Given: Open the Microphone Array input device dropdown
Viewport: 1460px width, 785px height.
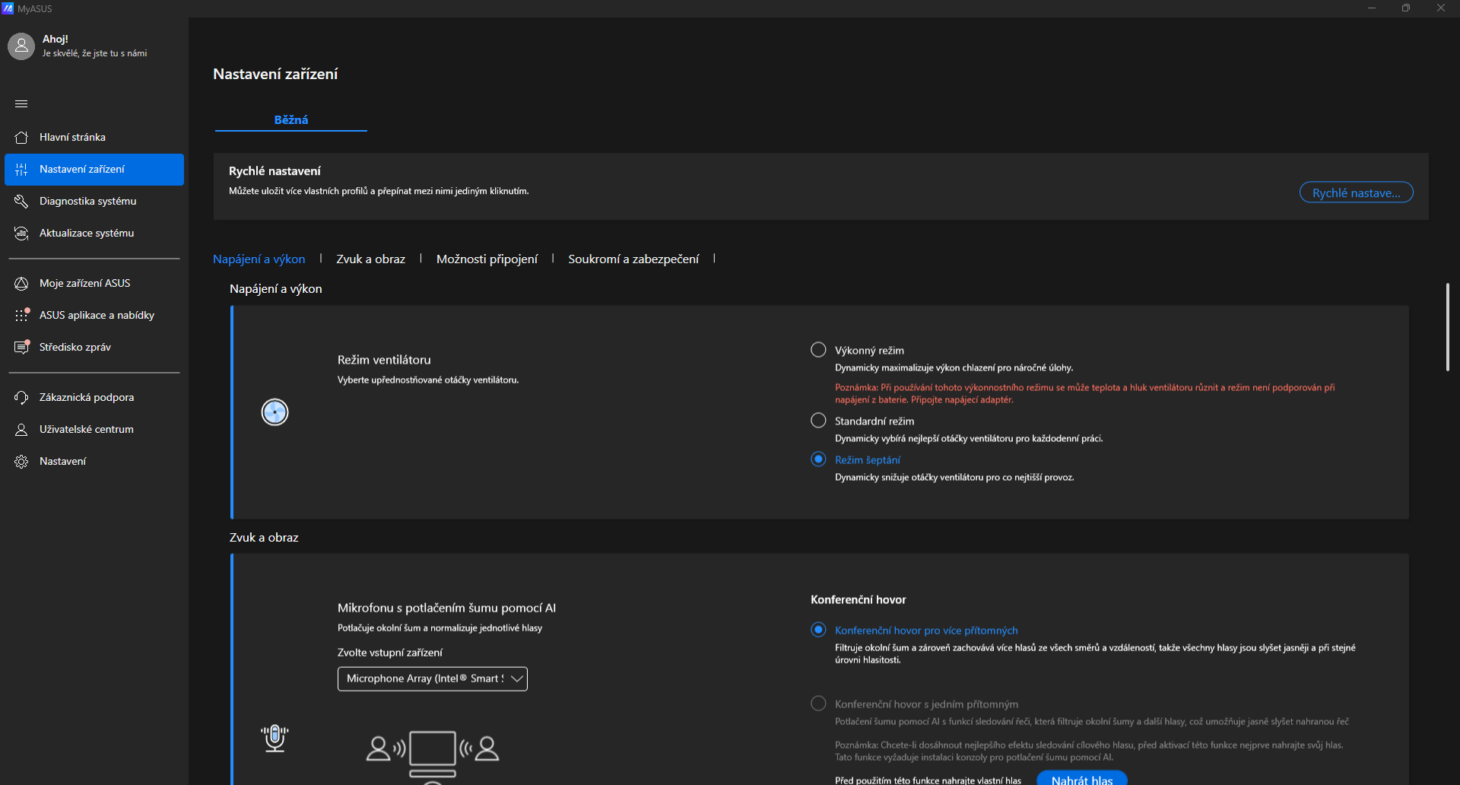Looking at the screenshot, I should tap(432, 679).
